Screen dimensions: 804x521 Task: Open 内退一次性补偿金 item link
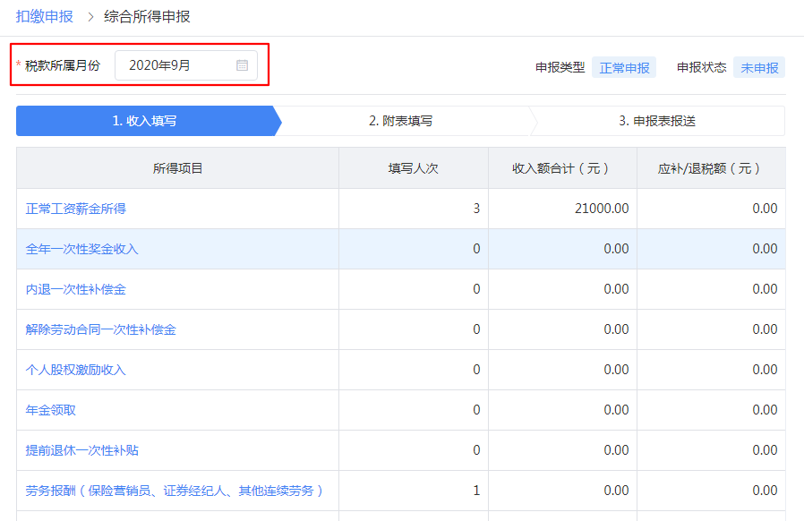(x=76, y=289)
